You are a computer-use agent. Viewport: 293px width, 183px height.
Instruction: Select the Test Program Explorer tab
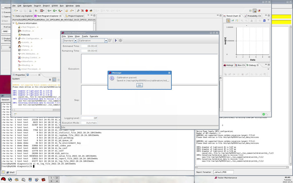(48, 16)
